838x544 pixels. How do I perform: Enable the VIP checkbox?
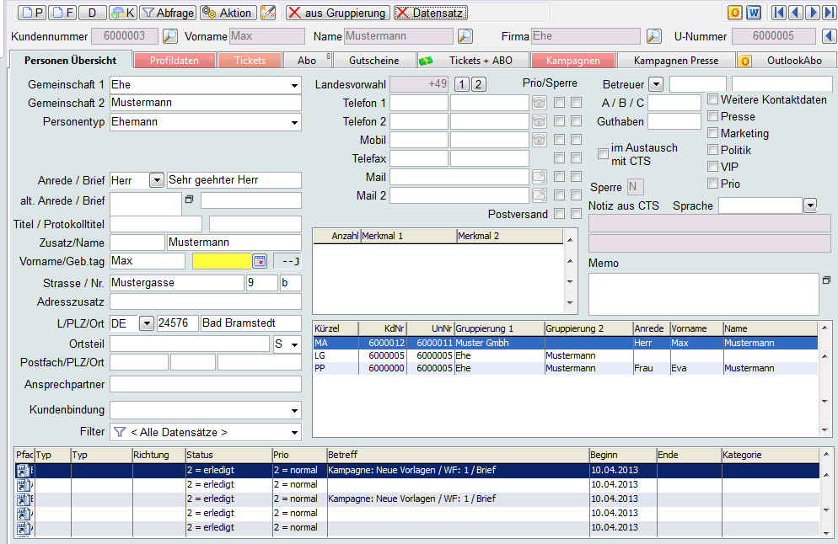pos(712,167)
